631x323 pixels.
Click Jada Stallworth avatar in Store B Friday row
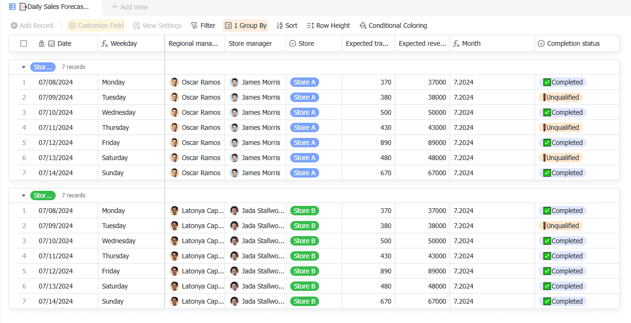click(x=234, y=271)
